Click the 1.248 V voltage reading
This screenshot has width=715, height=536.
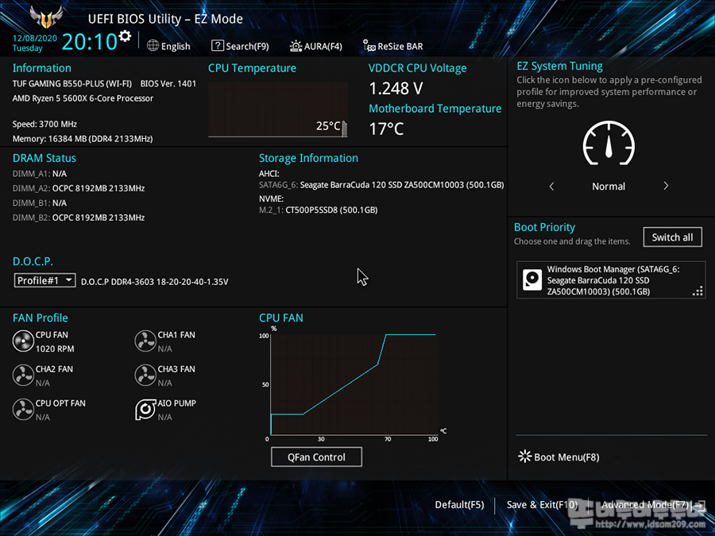click(396, 88)
